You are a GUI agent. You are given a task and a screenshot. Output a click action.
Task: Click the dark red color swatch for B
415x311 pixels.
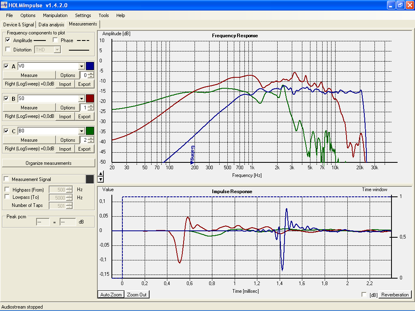click(x=90, y=98)
